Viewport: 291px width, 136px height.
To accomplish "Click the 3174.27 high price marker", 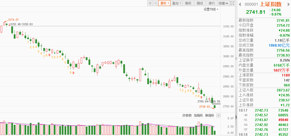I will click(x=13, y=20).
